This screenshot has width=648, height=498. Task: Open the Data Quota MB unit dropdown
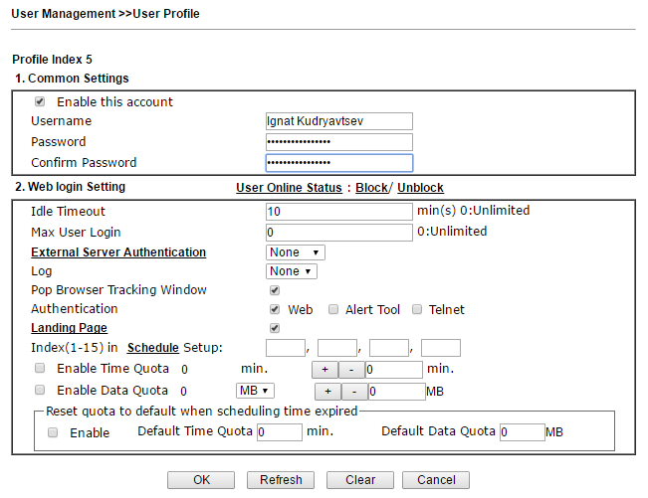coord(255,391)
